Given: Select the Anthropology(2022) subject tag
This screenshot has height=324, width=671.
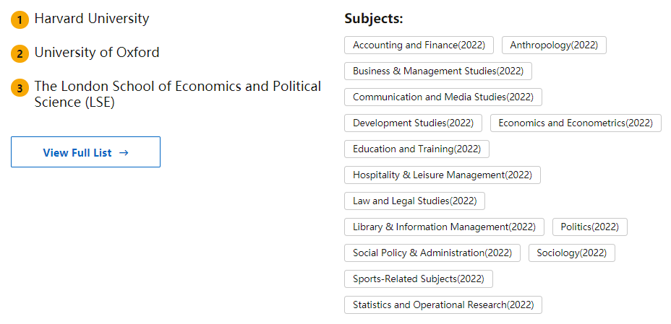Looking at the screenshot, I should pos(554,45).
